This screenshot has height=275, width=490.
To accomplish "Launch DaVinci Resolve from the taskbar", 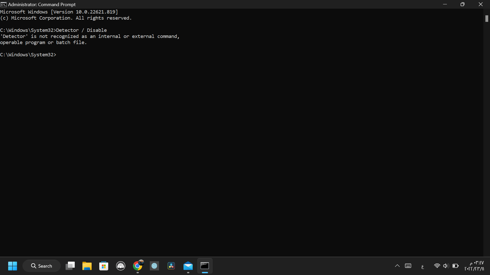I will click(171, 266).
